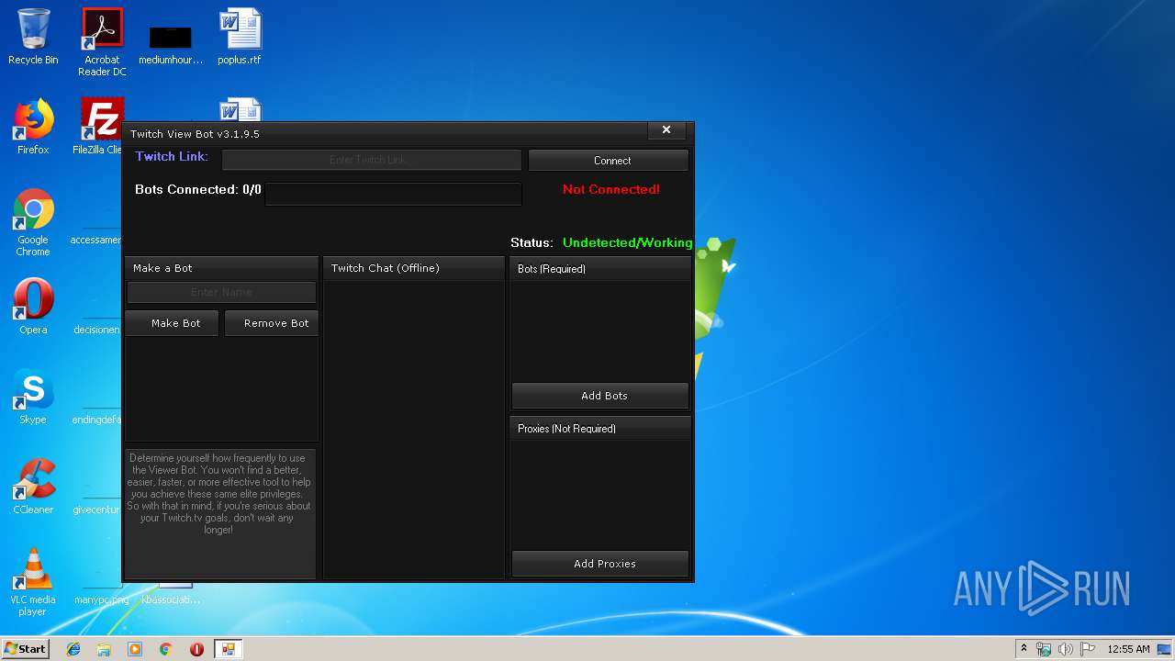Launch CCleaner from the desktop
Screen dimensions: 1175x661
(33, 487)
